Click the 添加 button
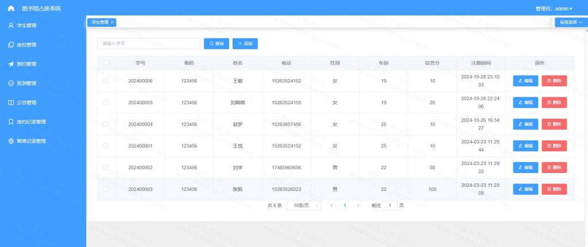588x247 pixels. point(245,44)
